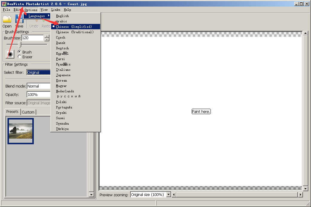This screenshot has height=207, width=311.
Task: Choose Português language
Action: (76, 107)
